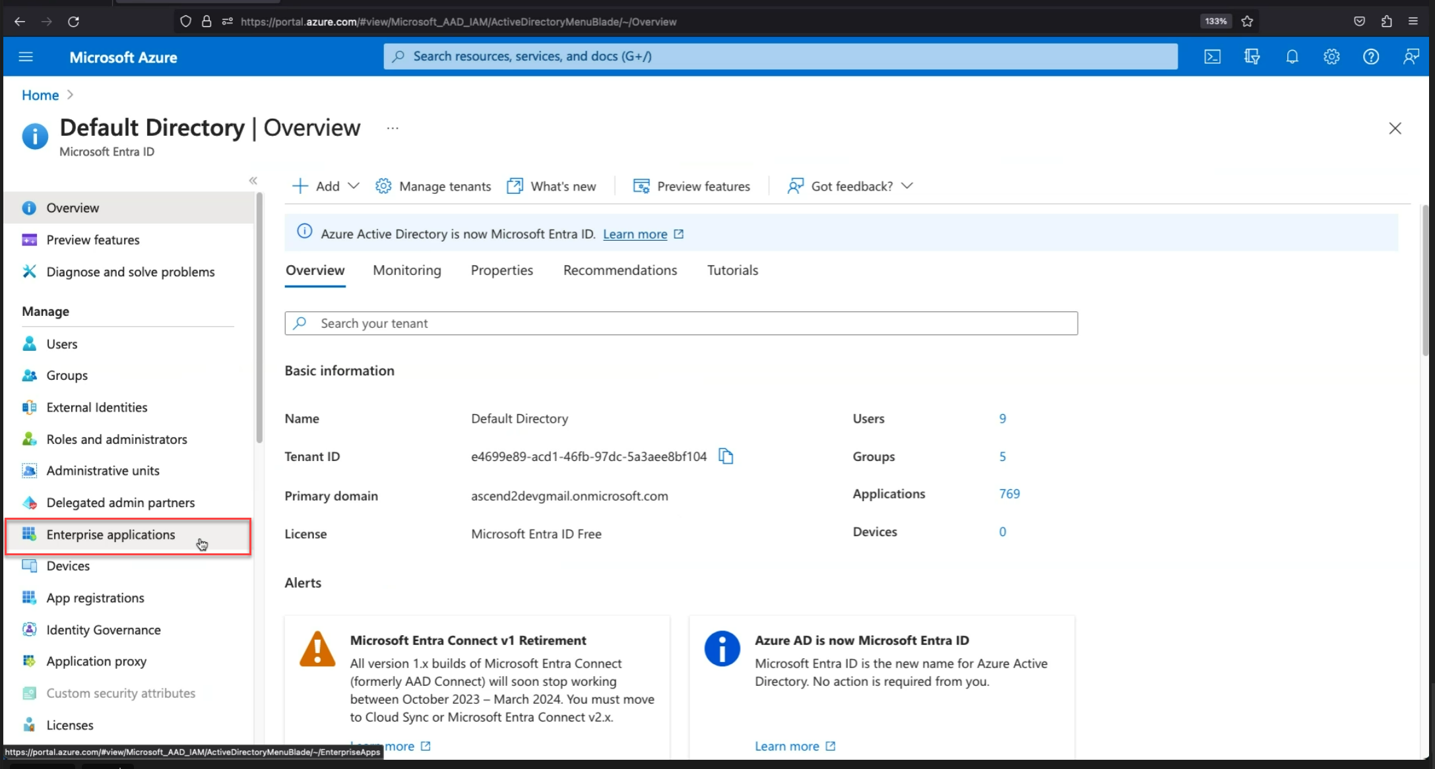Click Preview features in the toolbar
This screenshot has height=769, width=1435.
coord(691,187)
